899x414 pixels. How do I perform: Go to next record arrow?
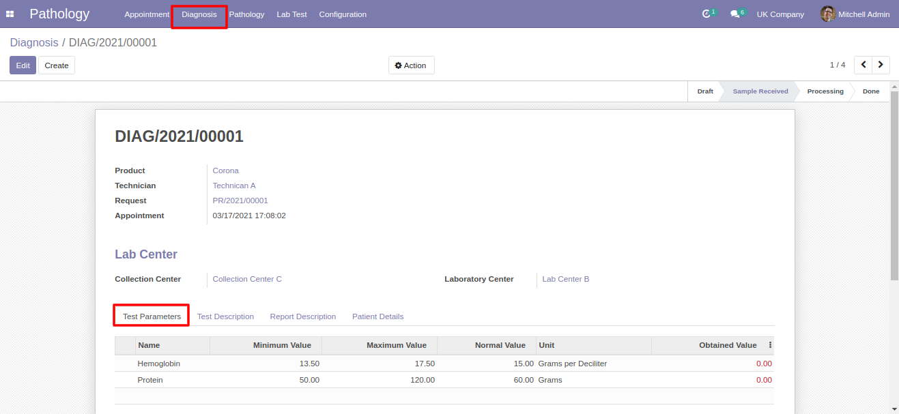[881, 65]
